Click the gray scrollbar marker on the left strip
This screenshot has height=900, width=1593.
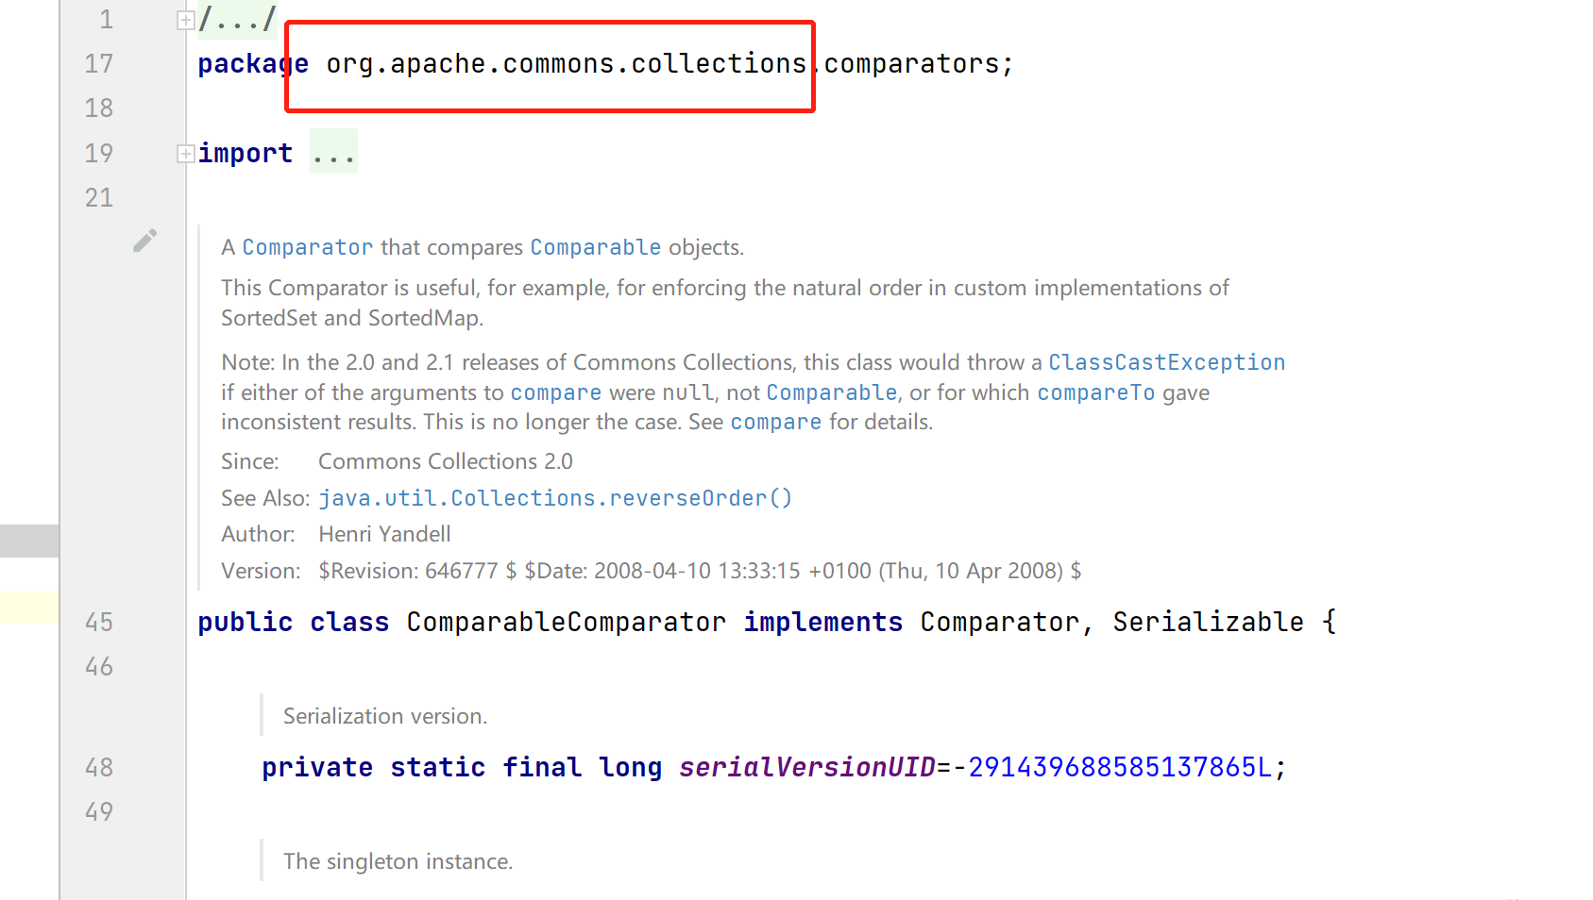(29, 541)
